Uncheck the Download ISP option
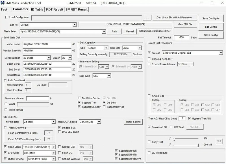Image resolution: width=226 pixels, height=164 pixels. (x=149, y=127)
